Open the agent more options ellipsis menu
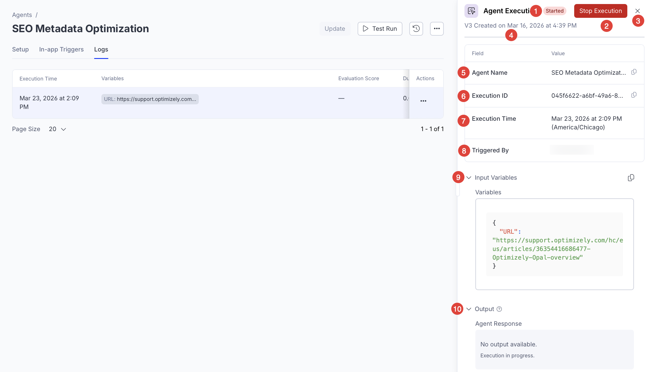Viewport: 648px width, 372px height. pyautogui.click(x=437, y=28)
